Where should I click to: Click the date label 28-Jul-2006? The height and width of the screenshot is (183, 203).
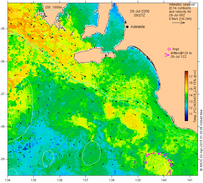140,11
